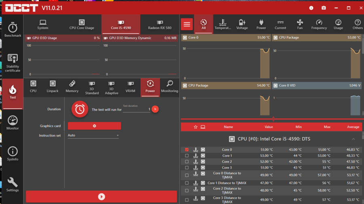This screenshot has width=364, height=204.
Task: Sort table by Average column
Action: tap(353, 127)
